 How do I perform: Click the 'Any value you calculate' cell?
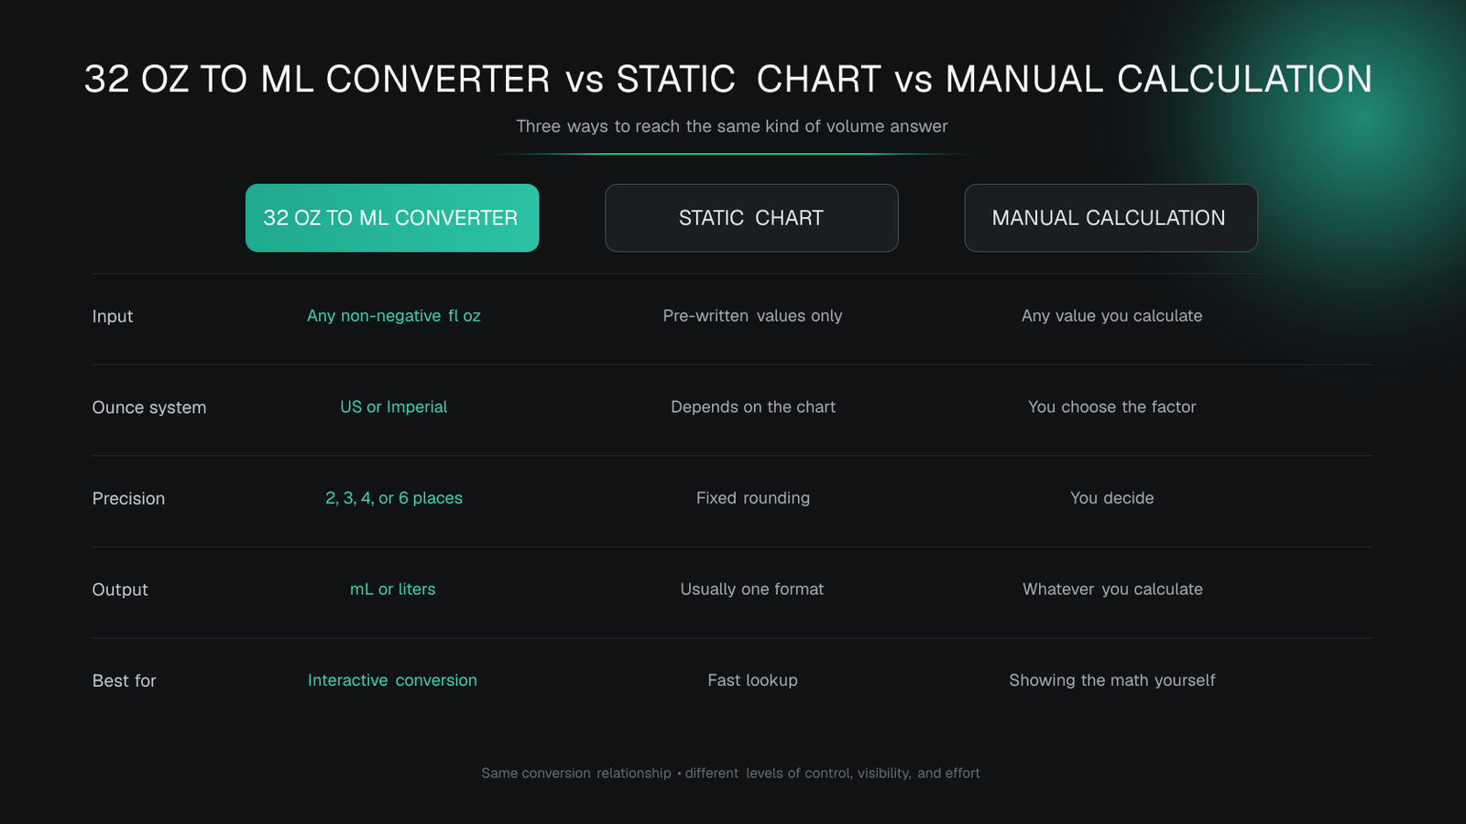click(x=1111, y=316)
